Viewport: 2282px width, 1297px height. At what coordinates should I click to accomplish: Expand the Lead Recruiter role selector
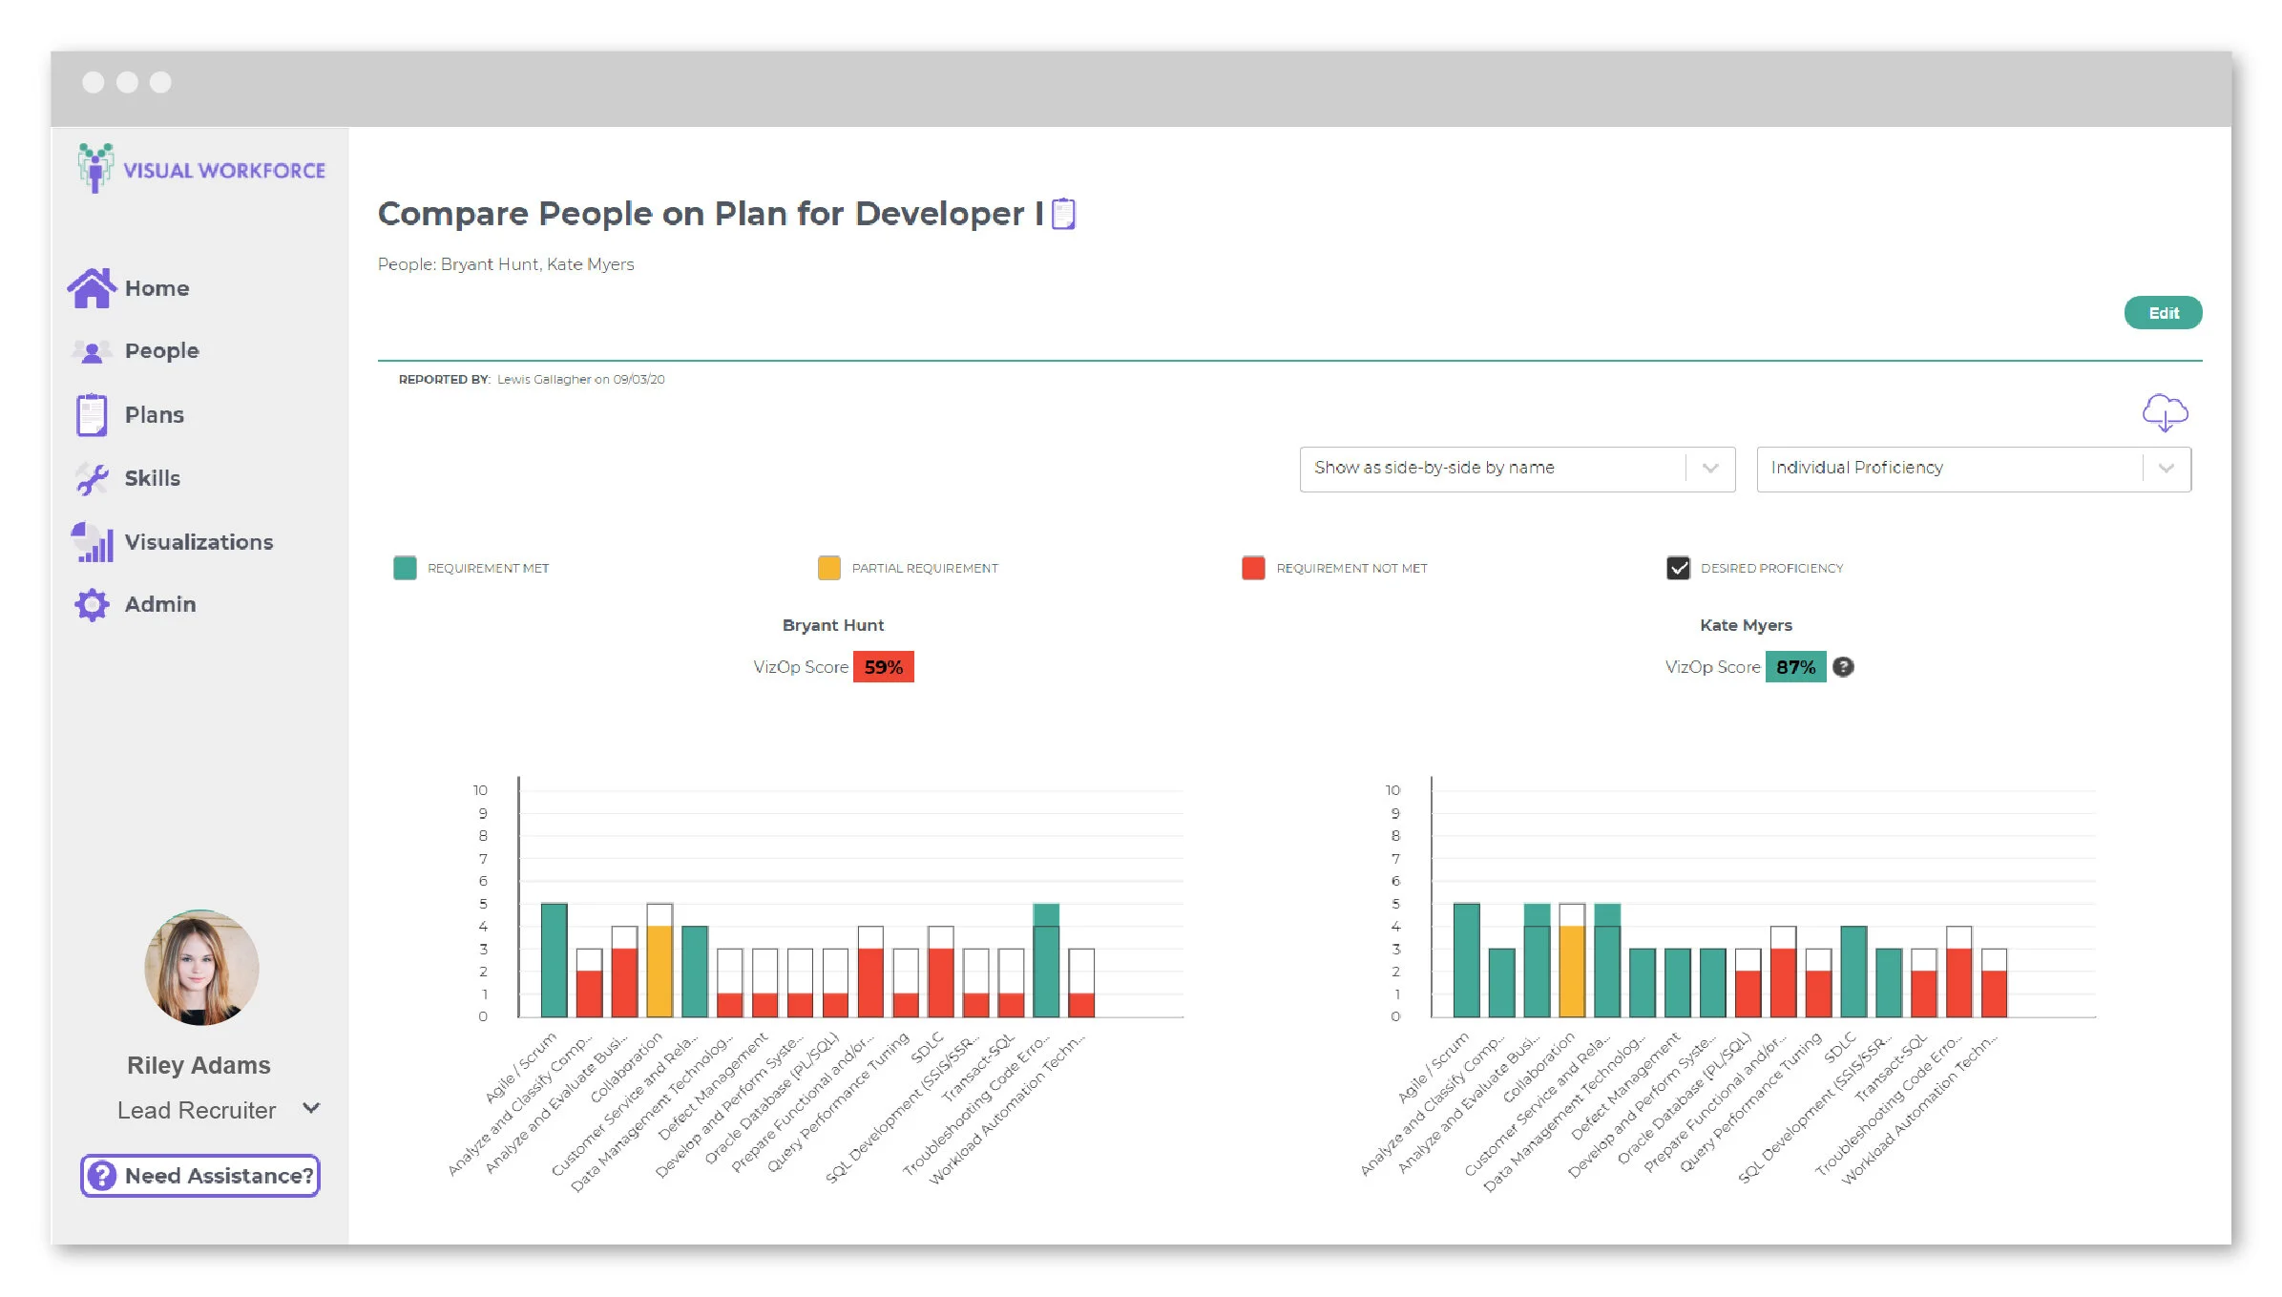[309, 1109]
